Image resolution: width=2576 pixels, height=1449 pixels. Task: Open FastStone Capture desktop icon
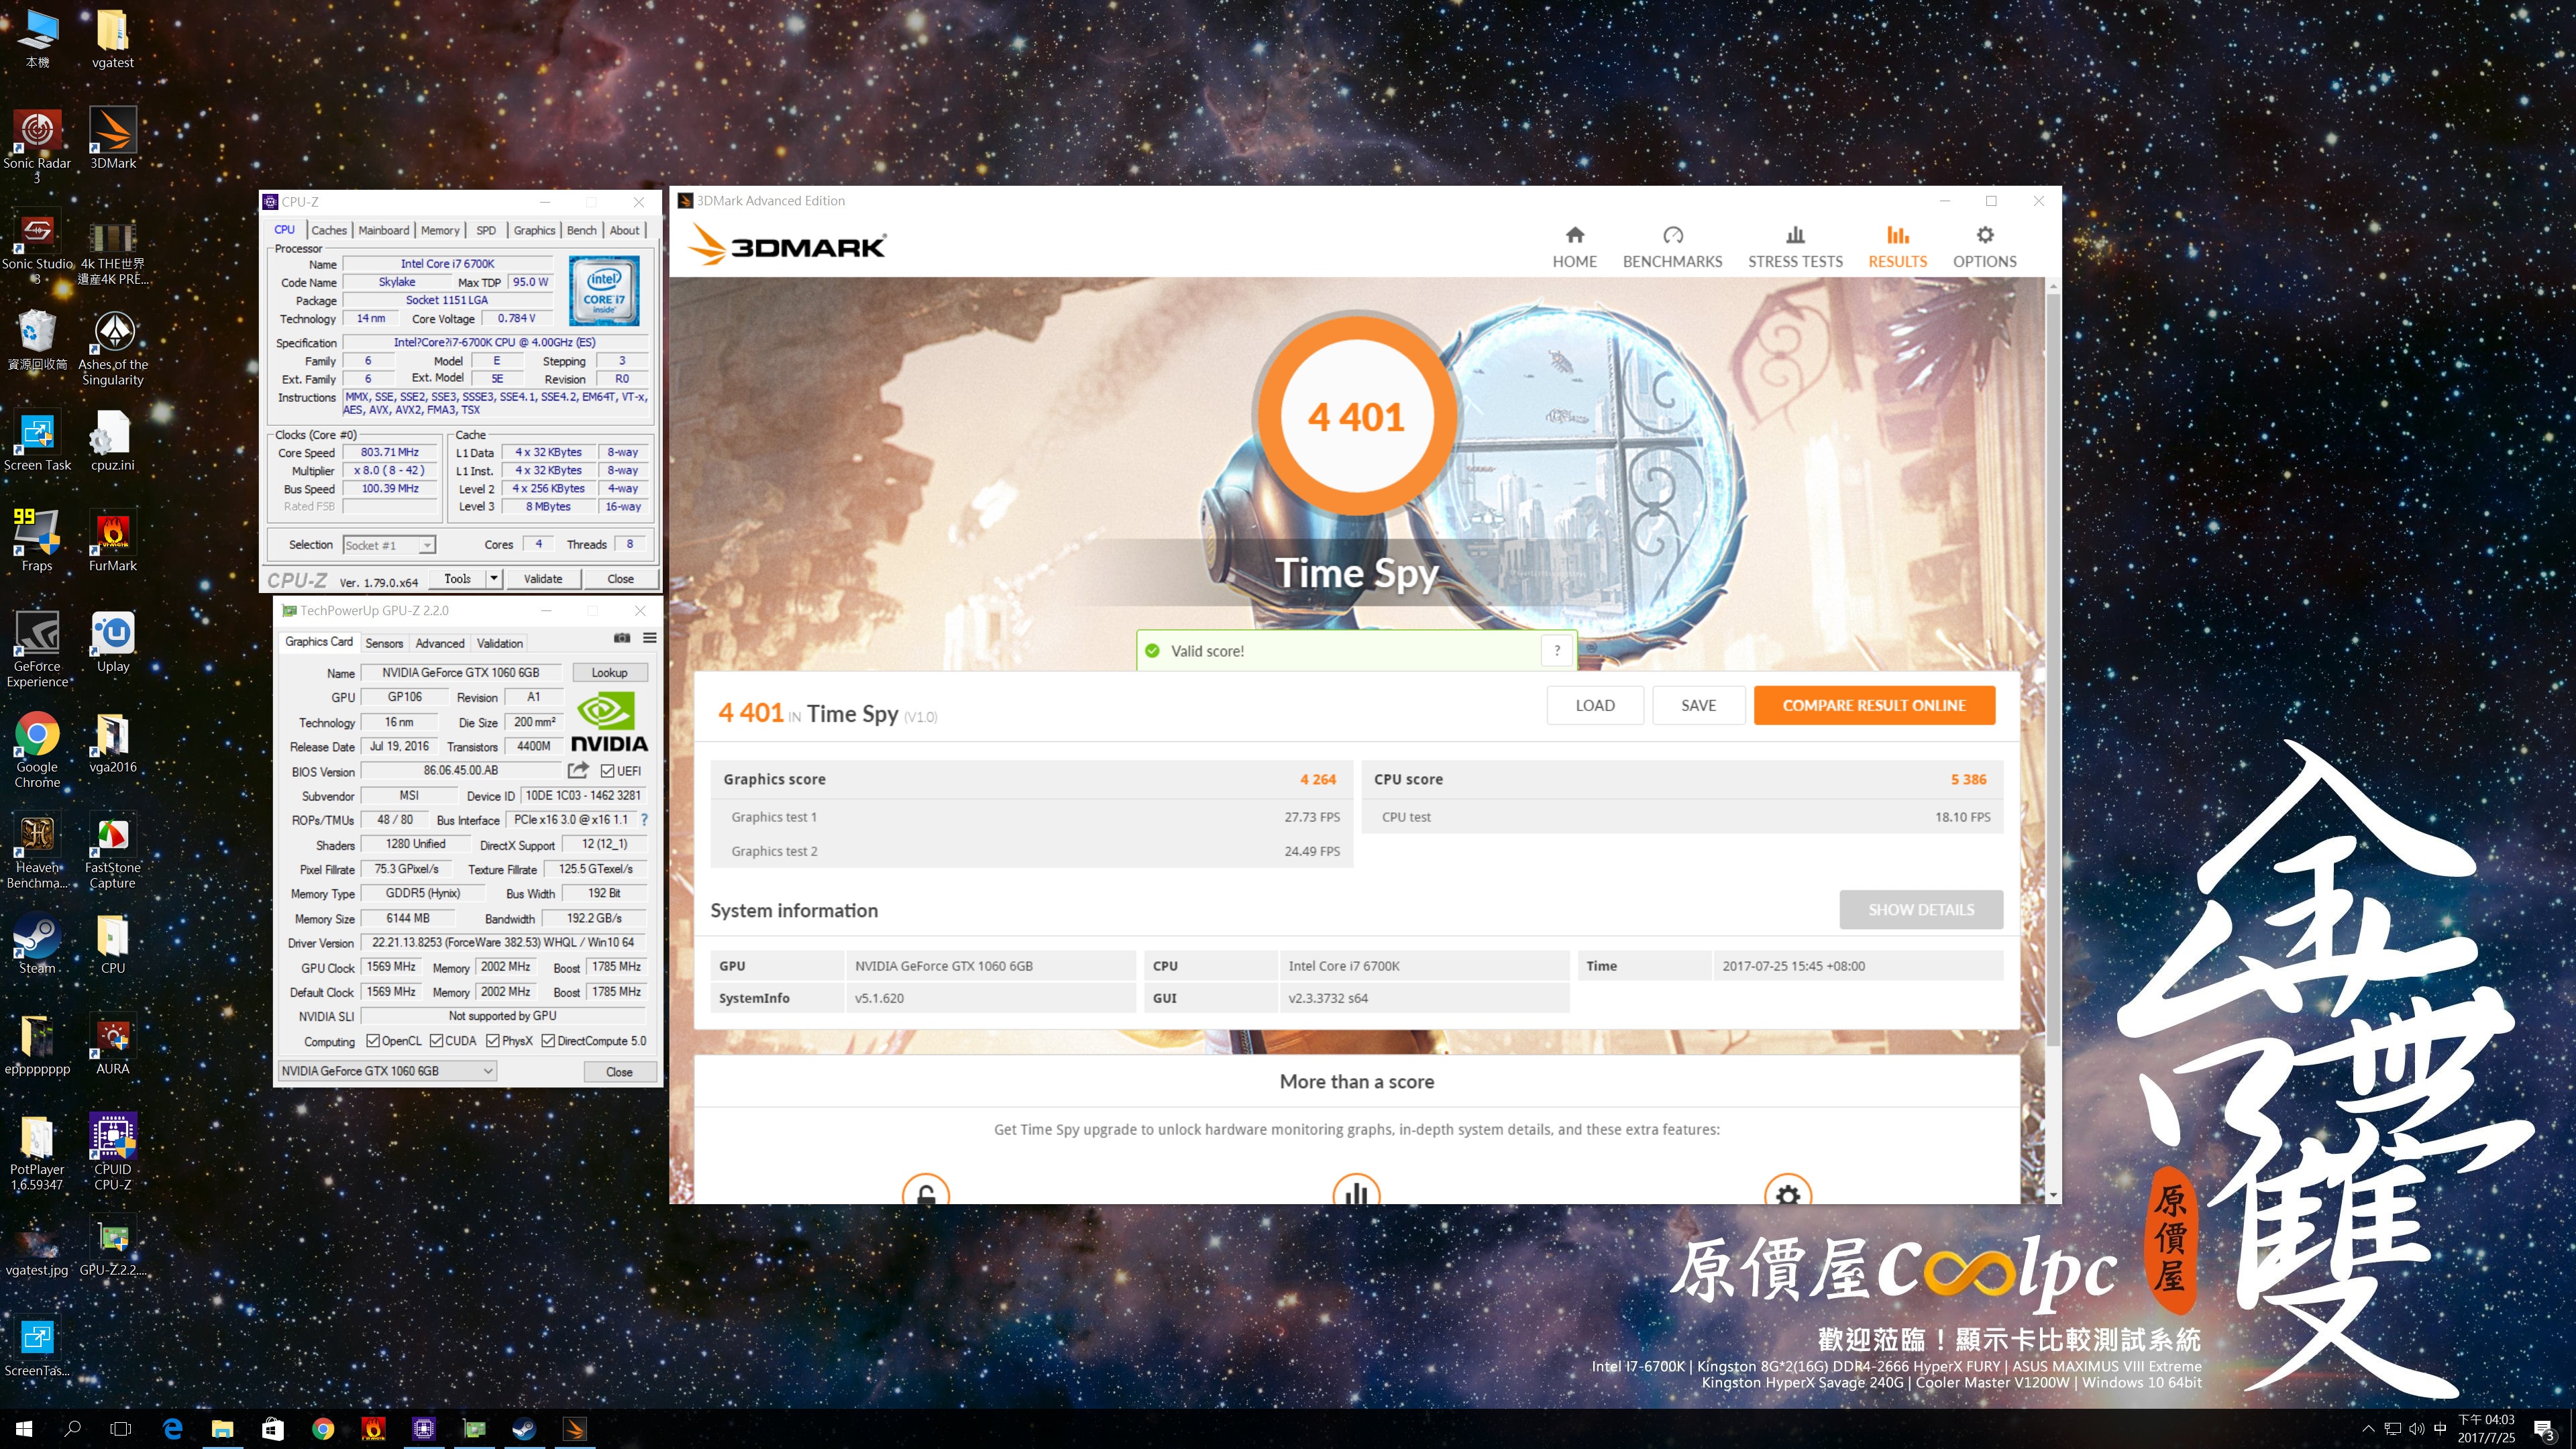(113, 851)
